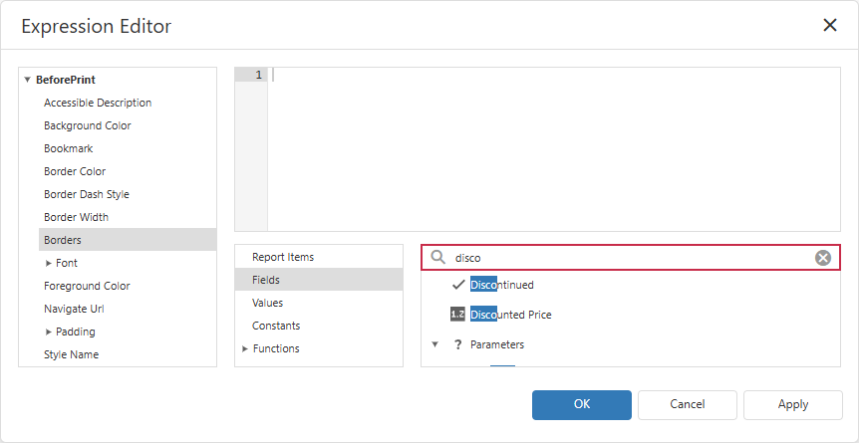Expand the Functions category
The height and width of the screenshot is (443, 859).
(245, 348)
